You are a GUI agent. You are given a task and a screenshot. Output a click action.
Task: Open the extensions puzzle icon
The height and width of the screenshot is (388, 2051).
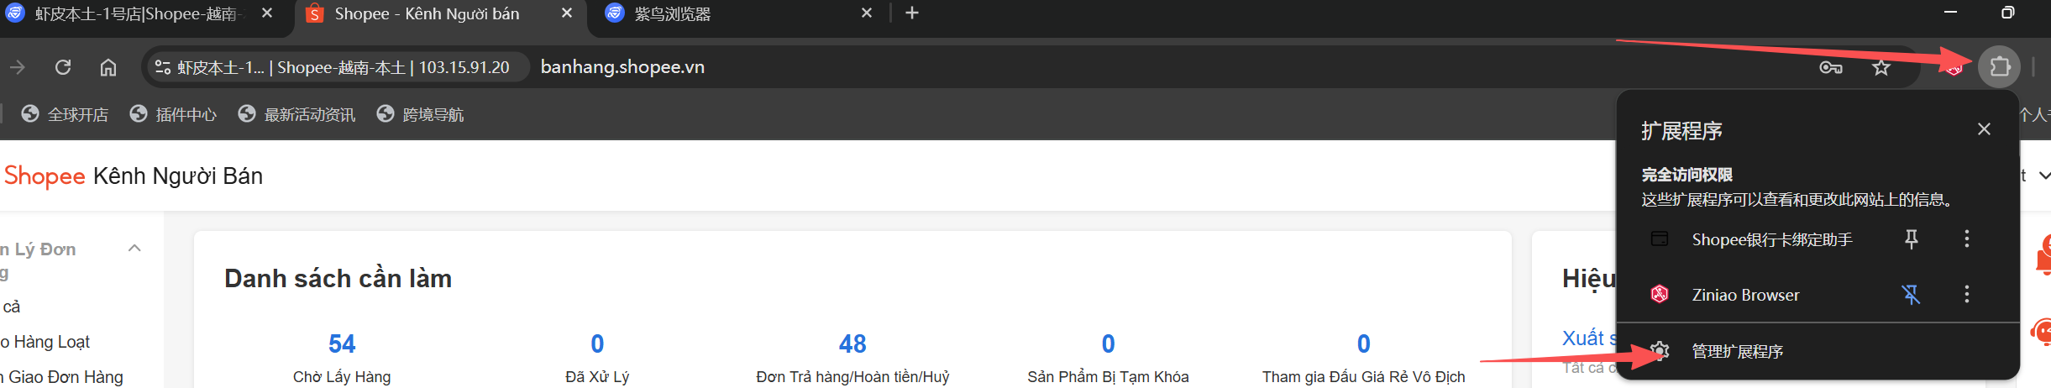coord(2000,66)
